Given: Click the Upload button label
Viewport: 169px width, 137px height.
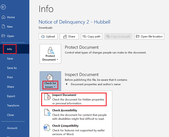Looking at the screenshot, I should 50,37.
